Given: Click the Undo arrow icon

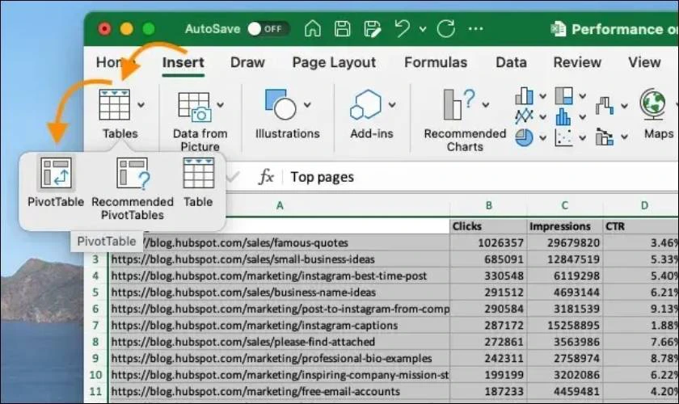Looking at the screenshot, I should [x=403, y=28].
